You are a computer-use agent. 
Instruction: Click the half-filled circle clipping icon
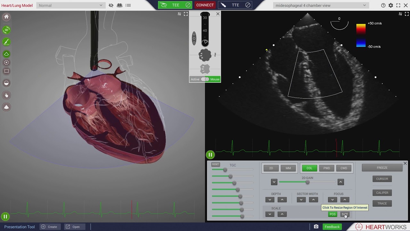[x=6, y=83]
